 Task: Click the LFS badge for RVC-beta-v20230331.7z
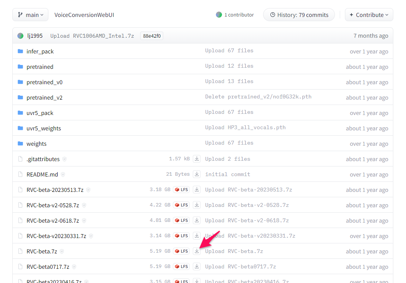pos(181,236)
